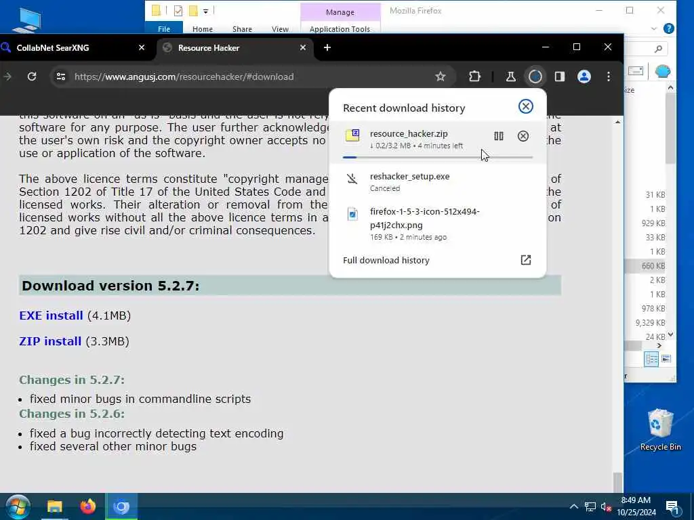Select resource_hacker.zip file icon in downloads
This screenshot has width=694, height=520.
(x=352, y=135)
